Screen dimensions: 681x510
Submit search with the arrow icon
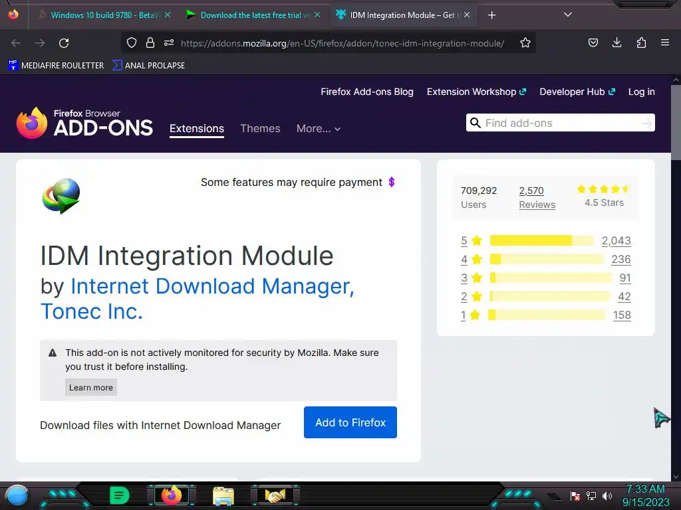pyautogui.click(x=646, y=124)
